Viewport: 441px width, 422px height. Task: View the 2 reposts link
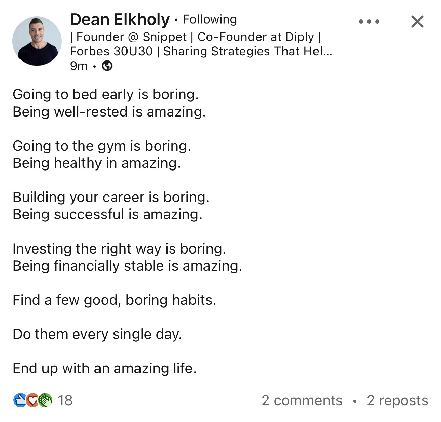click(398, 400)
